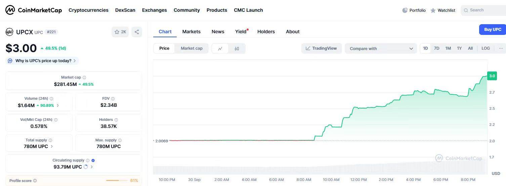Screen dimensions: 506x186
Task: Add UPCX to watchlist with 2K star
Action: coord(120,32)
